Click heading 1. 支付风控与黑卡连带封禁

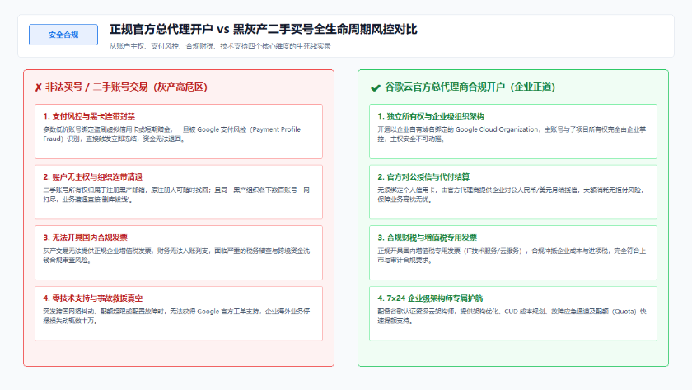click(89, 116)
